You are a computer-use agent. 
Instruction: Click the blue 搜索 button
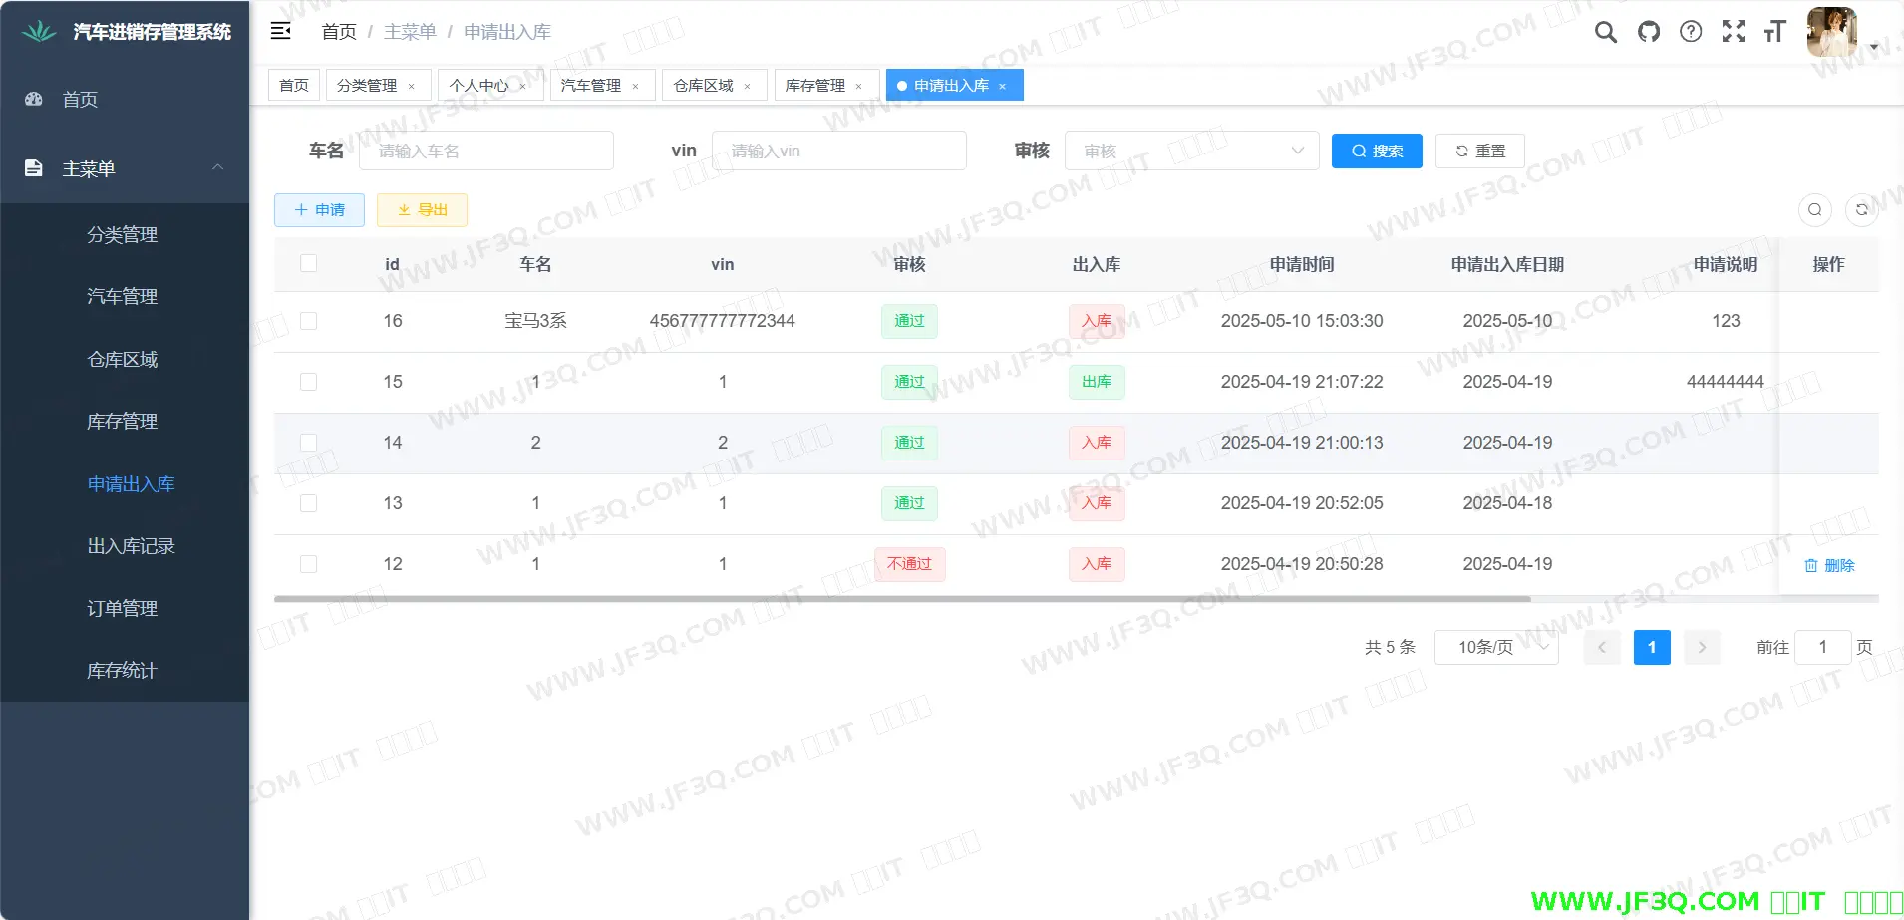[x=1376, y=151]
